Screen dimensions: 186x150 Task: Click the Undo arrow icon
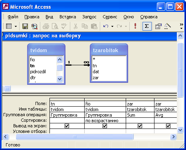106,26
